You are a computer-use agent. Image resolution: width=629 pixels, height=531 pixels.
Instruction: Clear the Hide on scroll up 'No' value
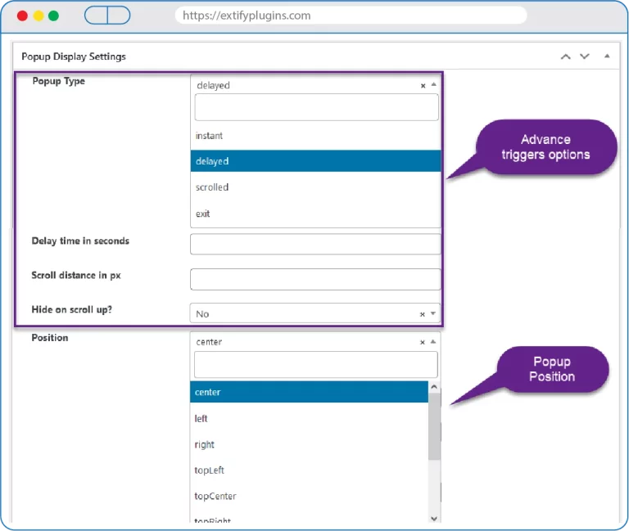pos(422,315)
